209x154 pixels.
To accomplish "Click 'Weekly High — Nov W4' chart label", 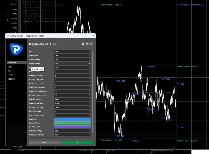I will point(187,66).
